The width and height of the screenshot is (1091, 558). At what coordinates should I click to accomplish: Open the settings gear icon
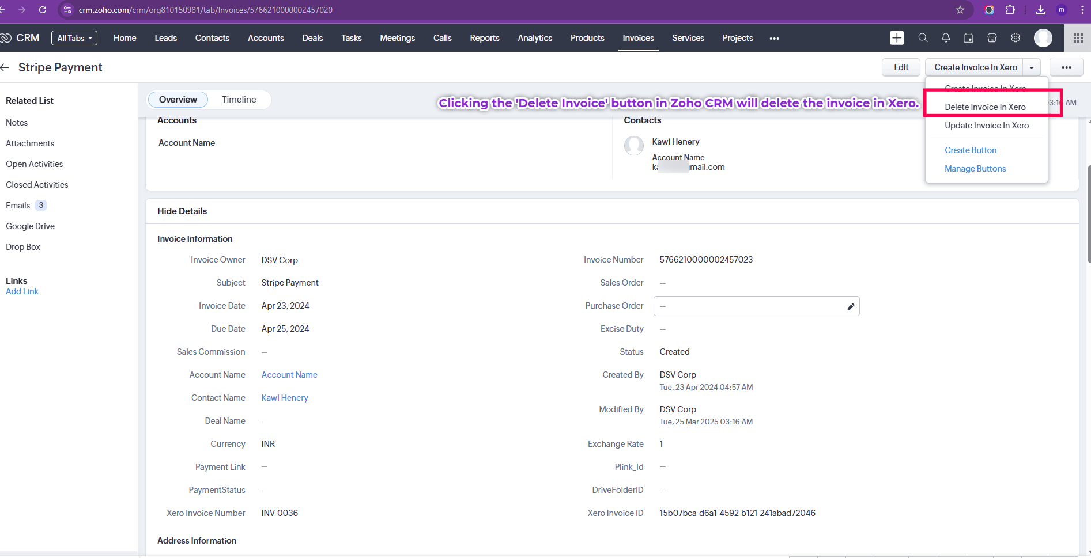[x=1016, y=38]
